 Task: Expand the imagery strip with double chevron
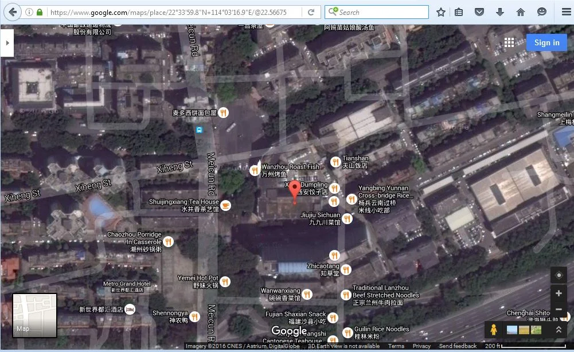tap(559, 330)
